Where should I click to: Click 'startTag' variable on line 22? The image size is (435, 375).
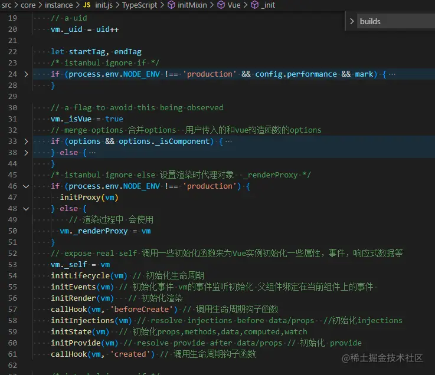[87, 52]
